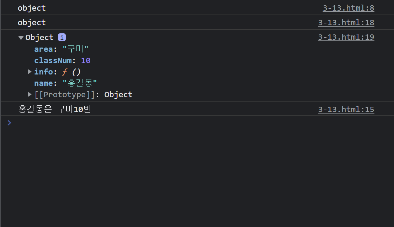
Task: Click the 홍길동은 구미10반 log message
Action: coord(55,109)
